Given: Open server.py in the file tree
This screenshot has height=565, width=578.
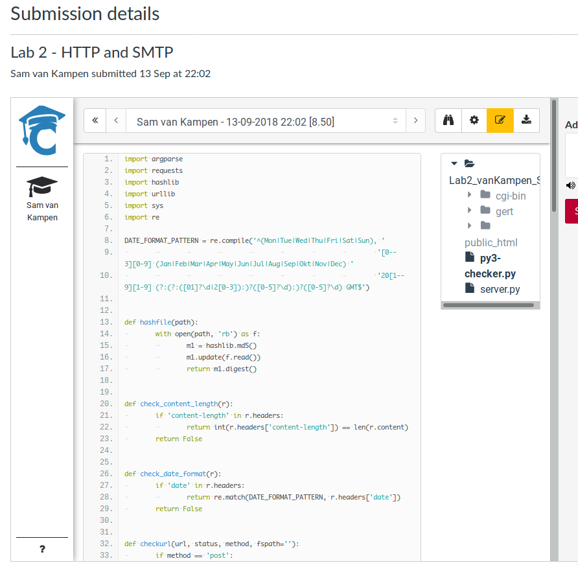Looking at the screenshot, I should pos(499,289).
